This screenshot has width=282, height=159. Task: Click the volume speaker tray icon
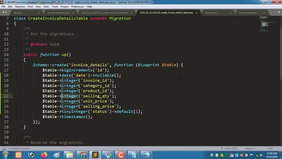[261, 155]
